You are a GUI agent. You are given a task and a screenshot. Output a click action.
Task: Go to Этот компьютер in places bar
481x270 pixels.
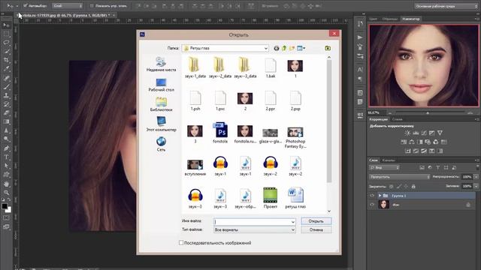coord(161,124)
